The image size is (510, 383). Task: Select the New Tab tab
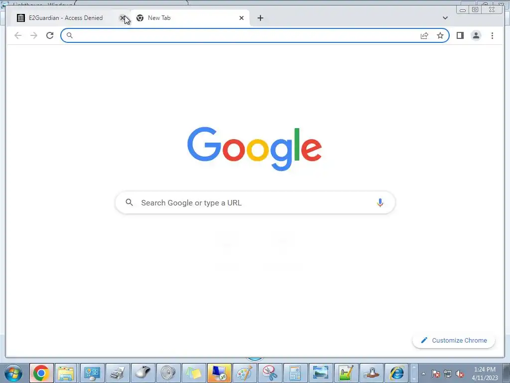click(190, 18)
